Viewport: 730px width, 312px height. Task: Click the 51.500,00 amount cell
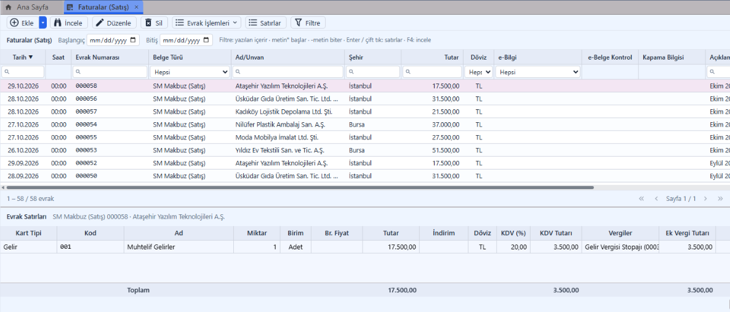(432, 150)
